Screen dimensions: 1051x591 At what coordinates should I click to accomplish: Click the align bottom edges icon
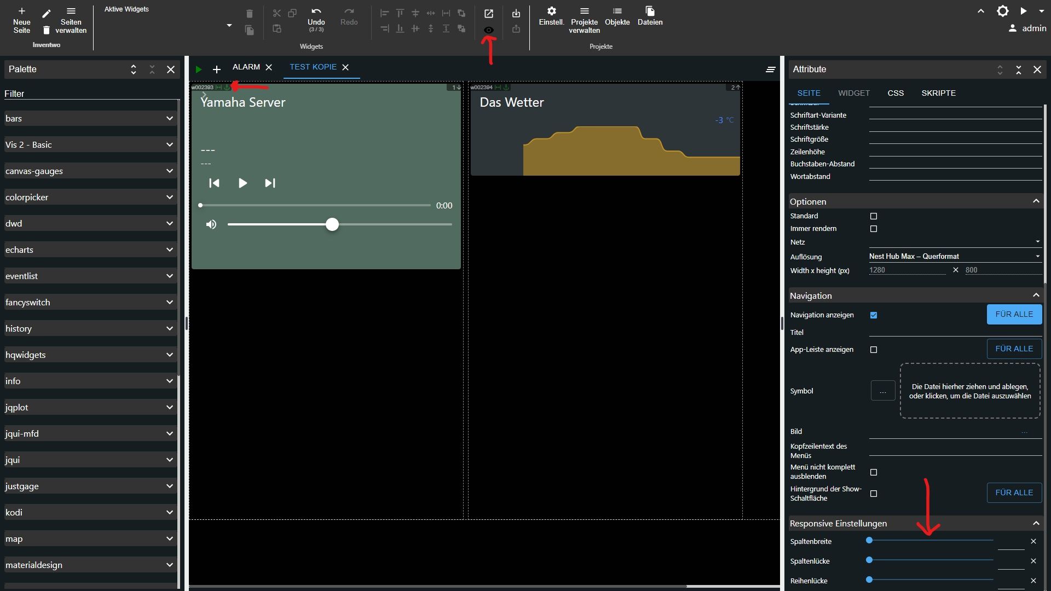click(400, 28)
